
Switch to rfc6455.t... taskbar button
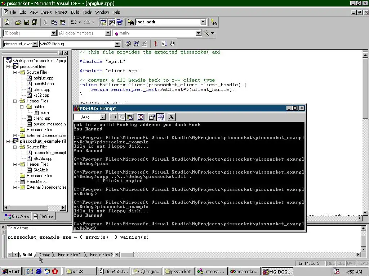click(x=114, y=272)
